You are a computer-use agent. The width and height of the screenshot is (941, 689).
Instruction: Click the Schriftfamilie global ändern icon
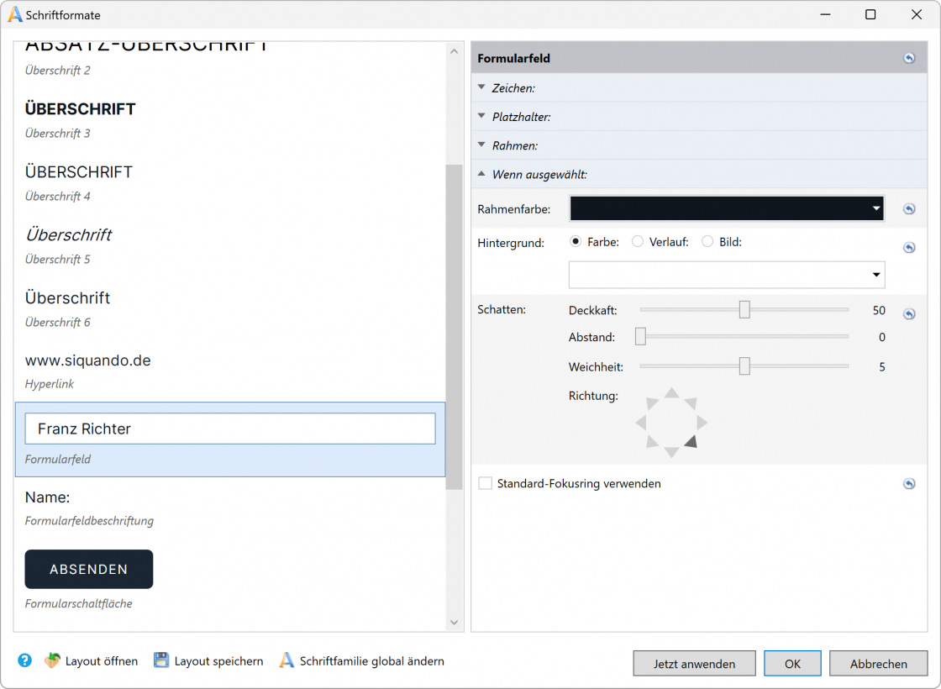[287, 660]
